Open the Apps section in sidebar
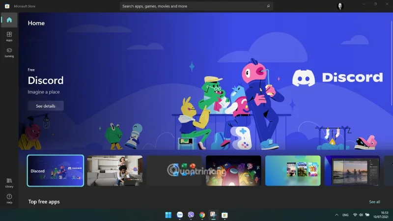 [x=9, y=36]
